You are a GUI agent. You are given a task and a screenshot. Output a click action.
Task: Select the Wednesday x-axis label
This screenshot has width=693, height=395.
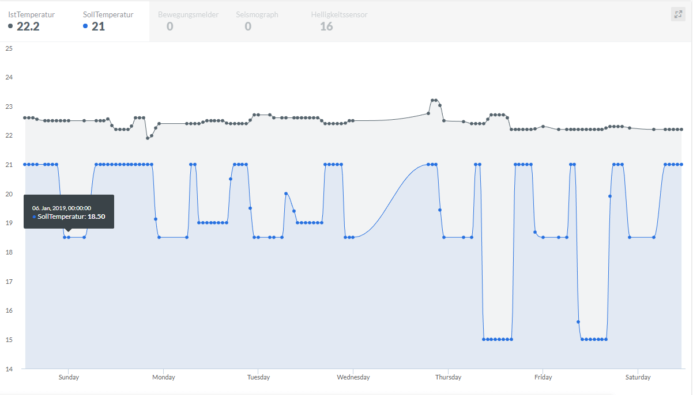pyautogui.click(x=353, y=378)
